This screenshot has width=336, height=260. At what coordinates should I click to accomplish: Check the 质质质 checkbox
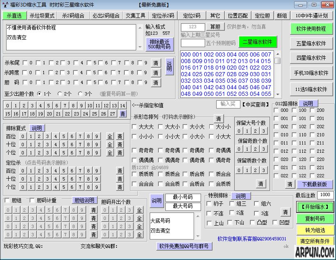pyautogui.click(x=134, y=174)
